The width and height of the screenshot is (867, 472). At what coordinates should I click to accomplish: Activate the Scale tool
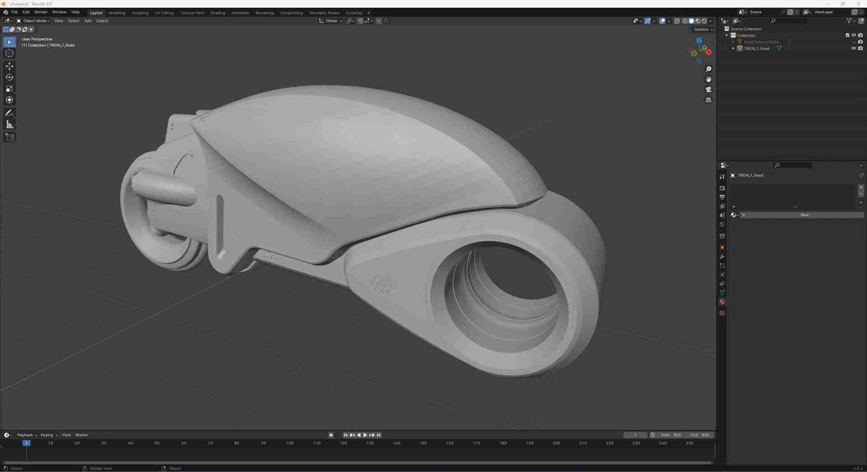click(x=9, y=89)
